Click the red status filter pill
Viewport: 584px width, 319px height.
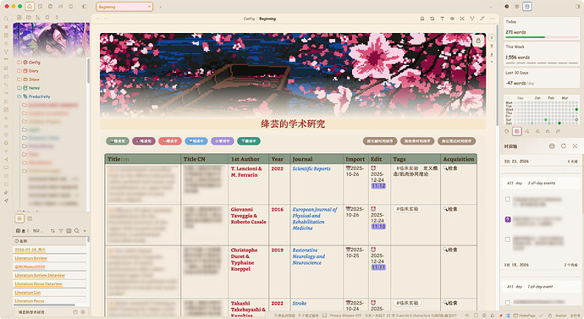click(170, 141)
